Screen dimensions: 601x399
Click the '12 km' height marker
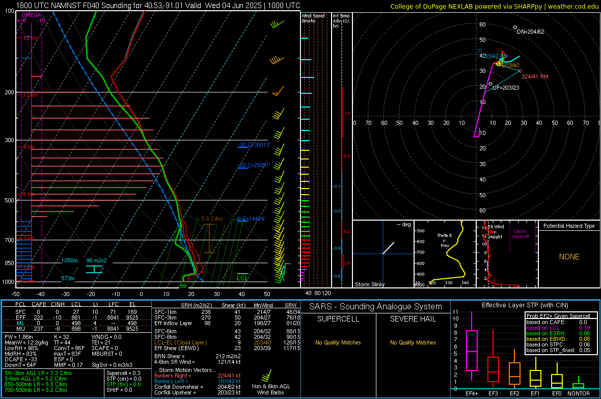coord(30,95)
